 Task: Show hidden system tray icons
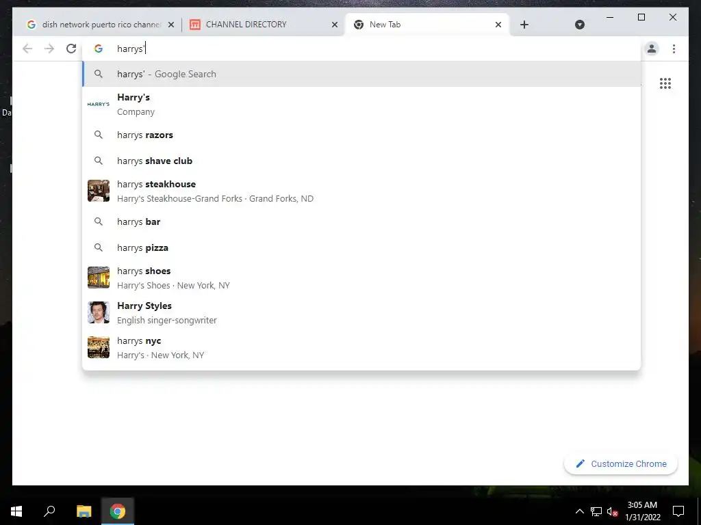click(x=579, y=511)
